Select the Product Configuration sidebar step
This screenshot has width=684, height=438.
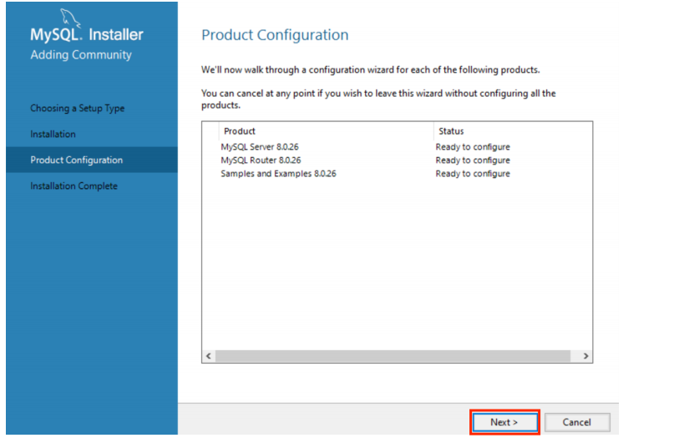92,160
